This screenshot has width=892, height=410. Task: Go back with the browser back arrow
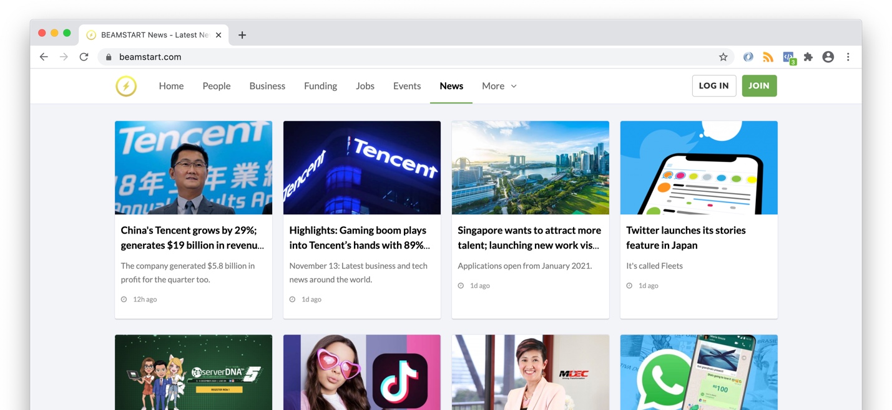pos(44,57)
